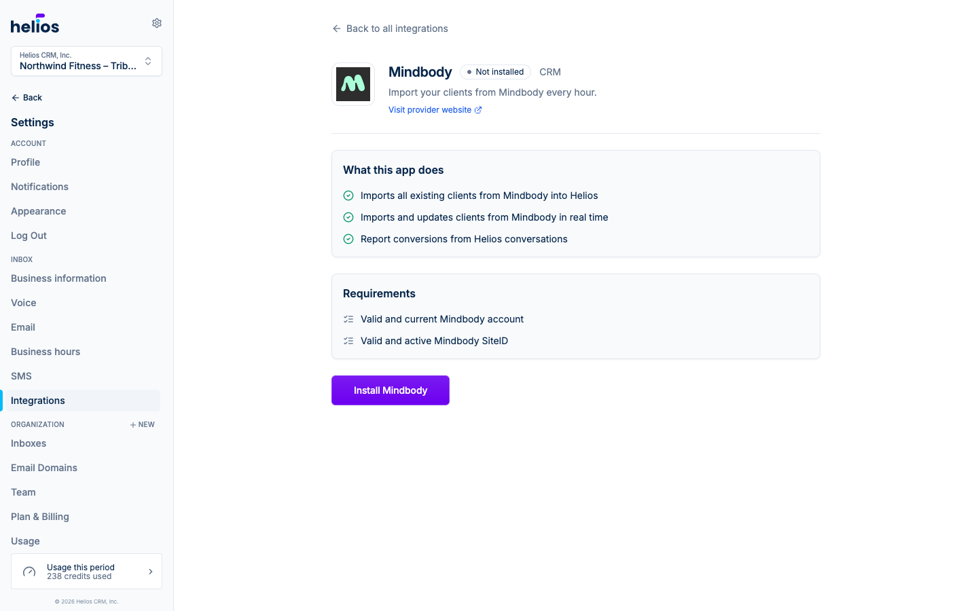Open SMS settings
978x611 pixels.
tap(21, 376)
